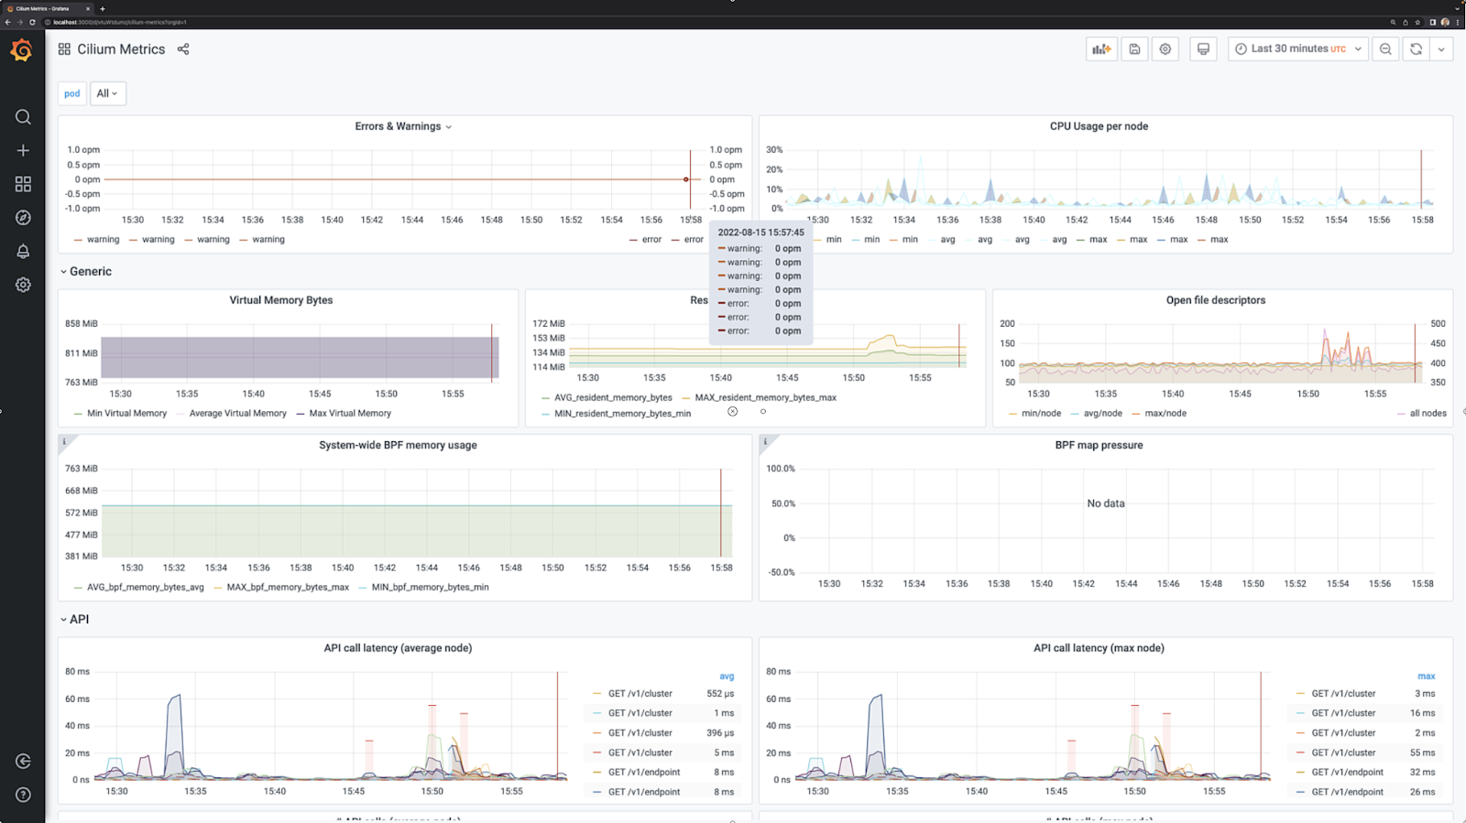
Task: Open the Errors & Warnings panel menu
Action: (403, 126)
